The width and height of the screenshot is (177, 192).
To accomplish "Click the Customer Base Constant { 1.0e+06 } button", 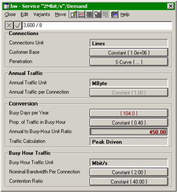I will (129, 53).
